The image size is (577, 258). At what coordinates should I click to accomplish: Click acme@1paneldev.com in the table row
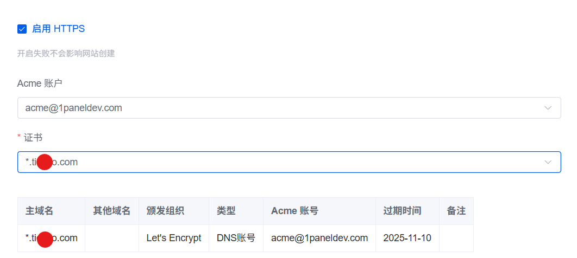319,238
